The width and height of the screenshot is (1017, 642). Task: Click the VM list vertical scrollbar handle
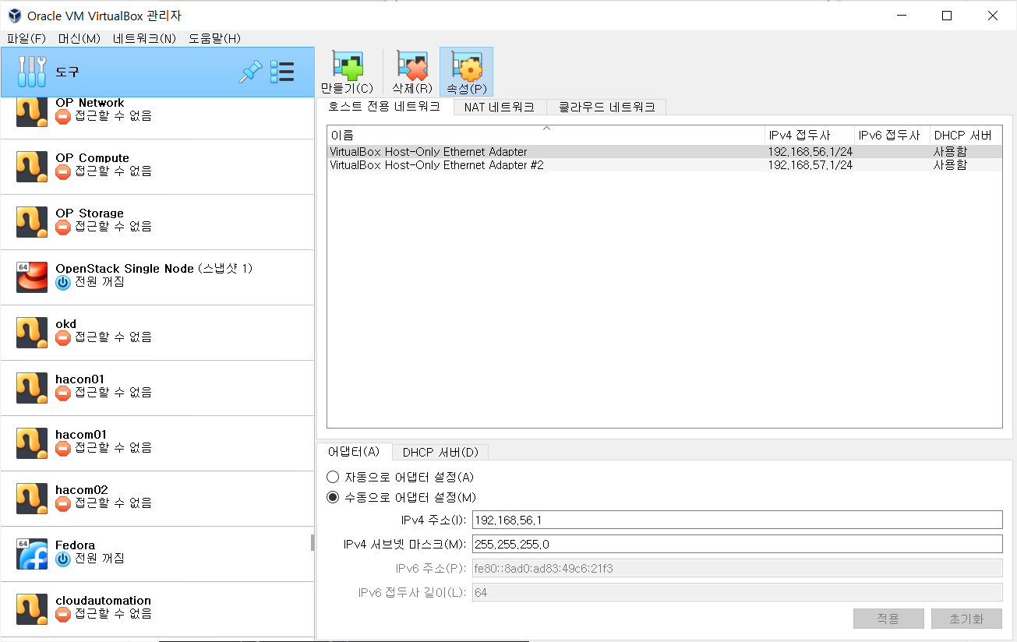(x=312, y=542)
